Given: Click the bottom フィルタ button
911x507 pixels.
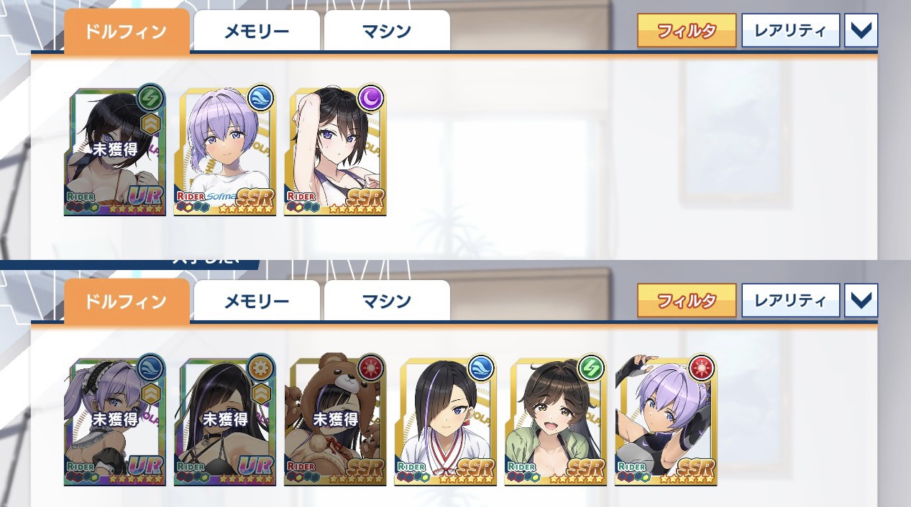Looking at the screenshot, I should click(687, 300).
